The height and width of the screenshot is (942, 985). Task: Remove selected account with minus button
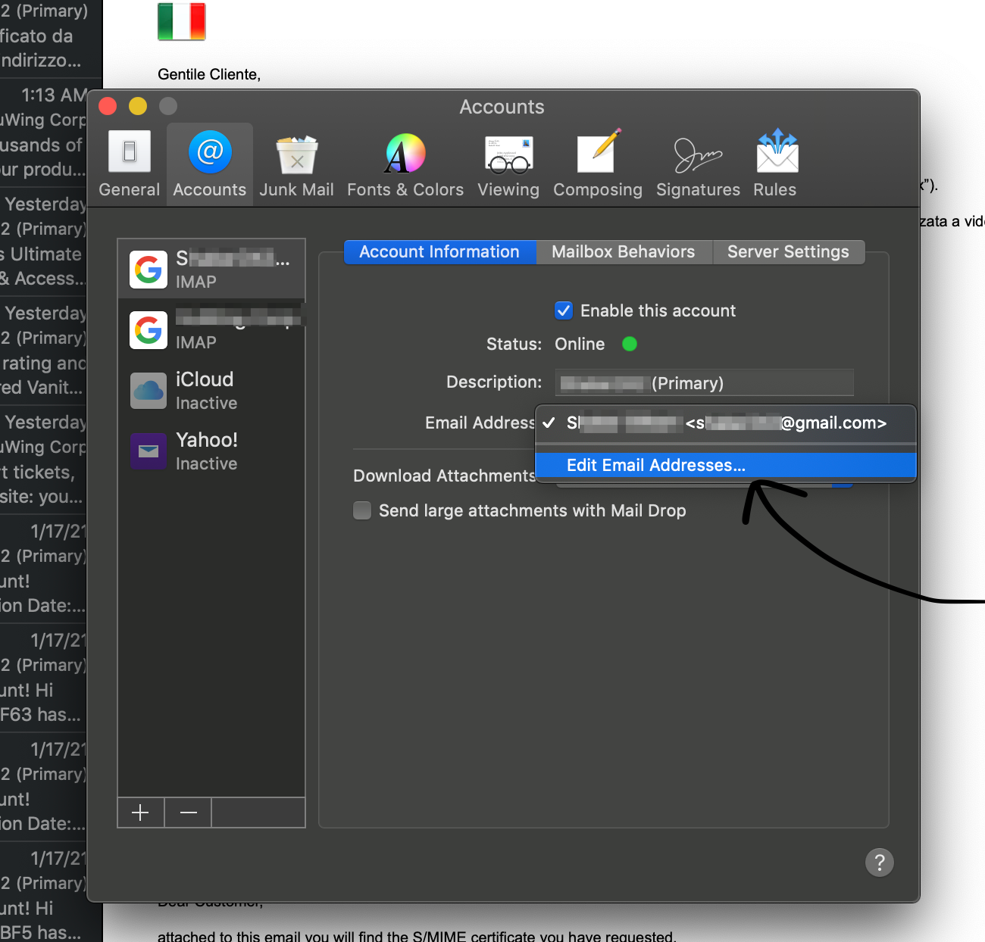[189, 813]
